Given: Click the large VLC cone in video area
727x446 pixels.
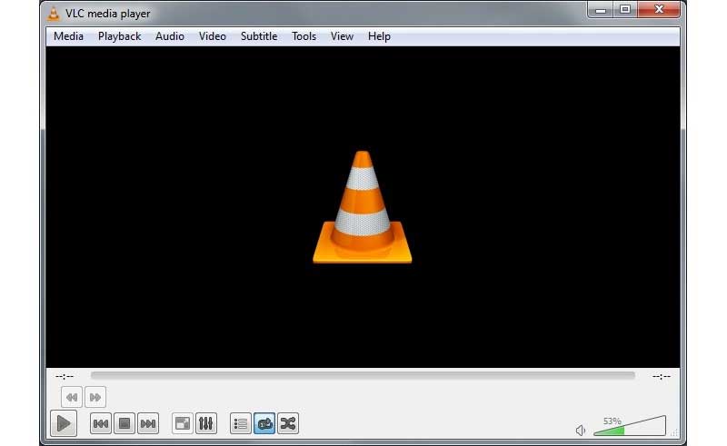Looking at the screenshot, I should pos(362,207).
